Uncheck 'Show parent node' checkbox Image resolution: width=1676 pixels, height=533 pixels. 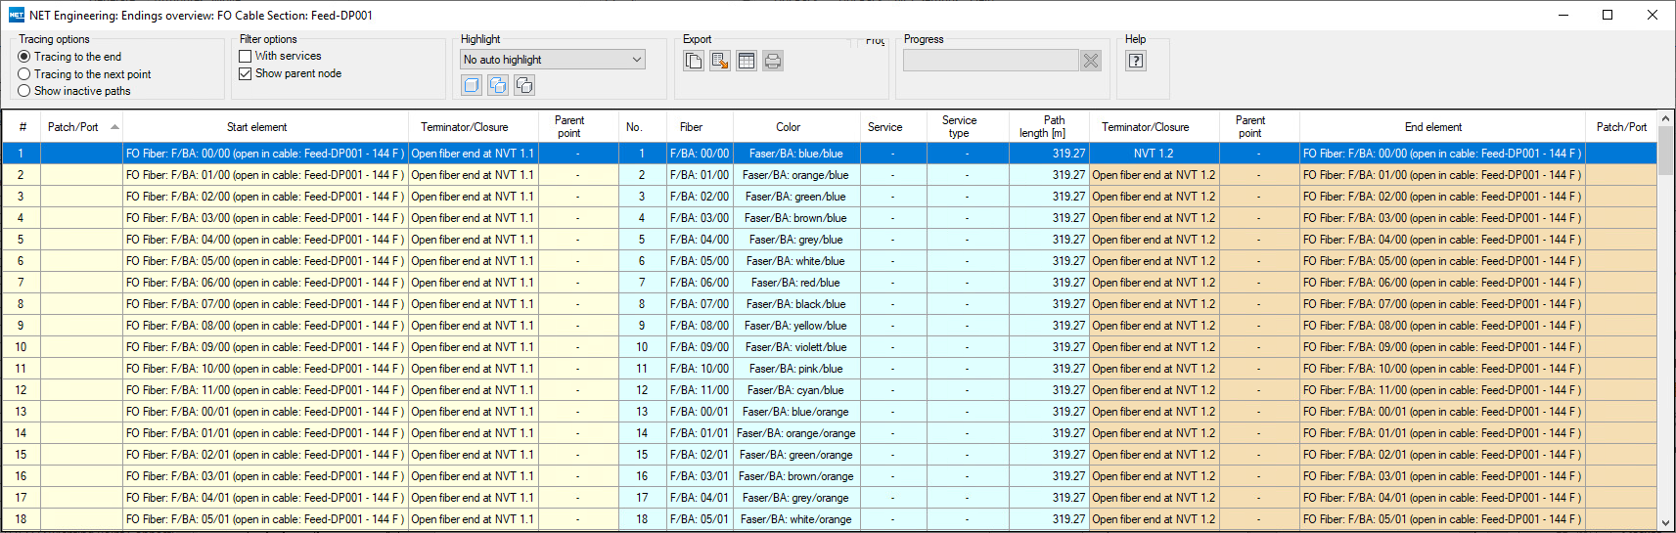(x=246, y=73)
